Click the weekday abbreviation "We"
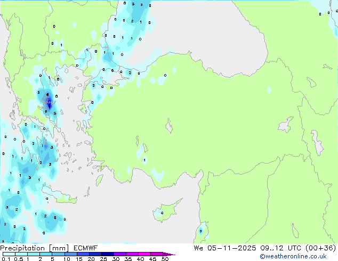The height and width of the screenshot is (261, 338). [198, 248]
